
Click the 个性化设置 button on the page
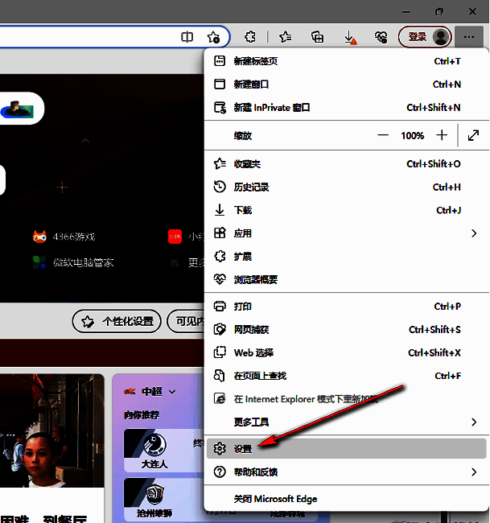point(117,321)
